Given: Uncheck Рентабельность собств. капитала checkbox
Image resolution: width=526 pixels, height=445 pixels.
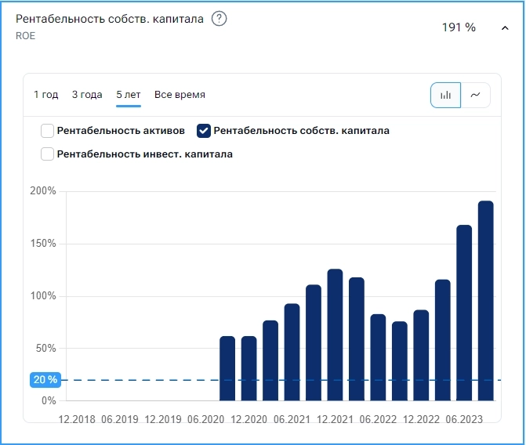Looking at the screenshot, I should point(204,131).
